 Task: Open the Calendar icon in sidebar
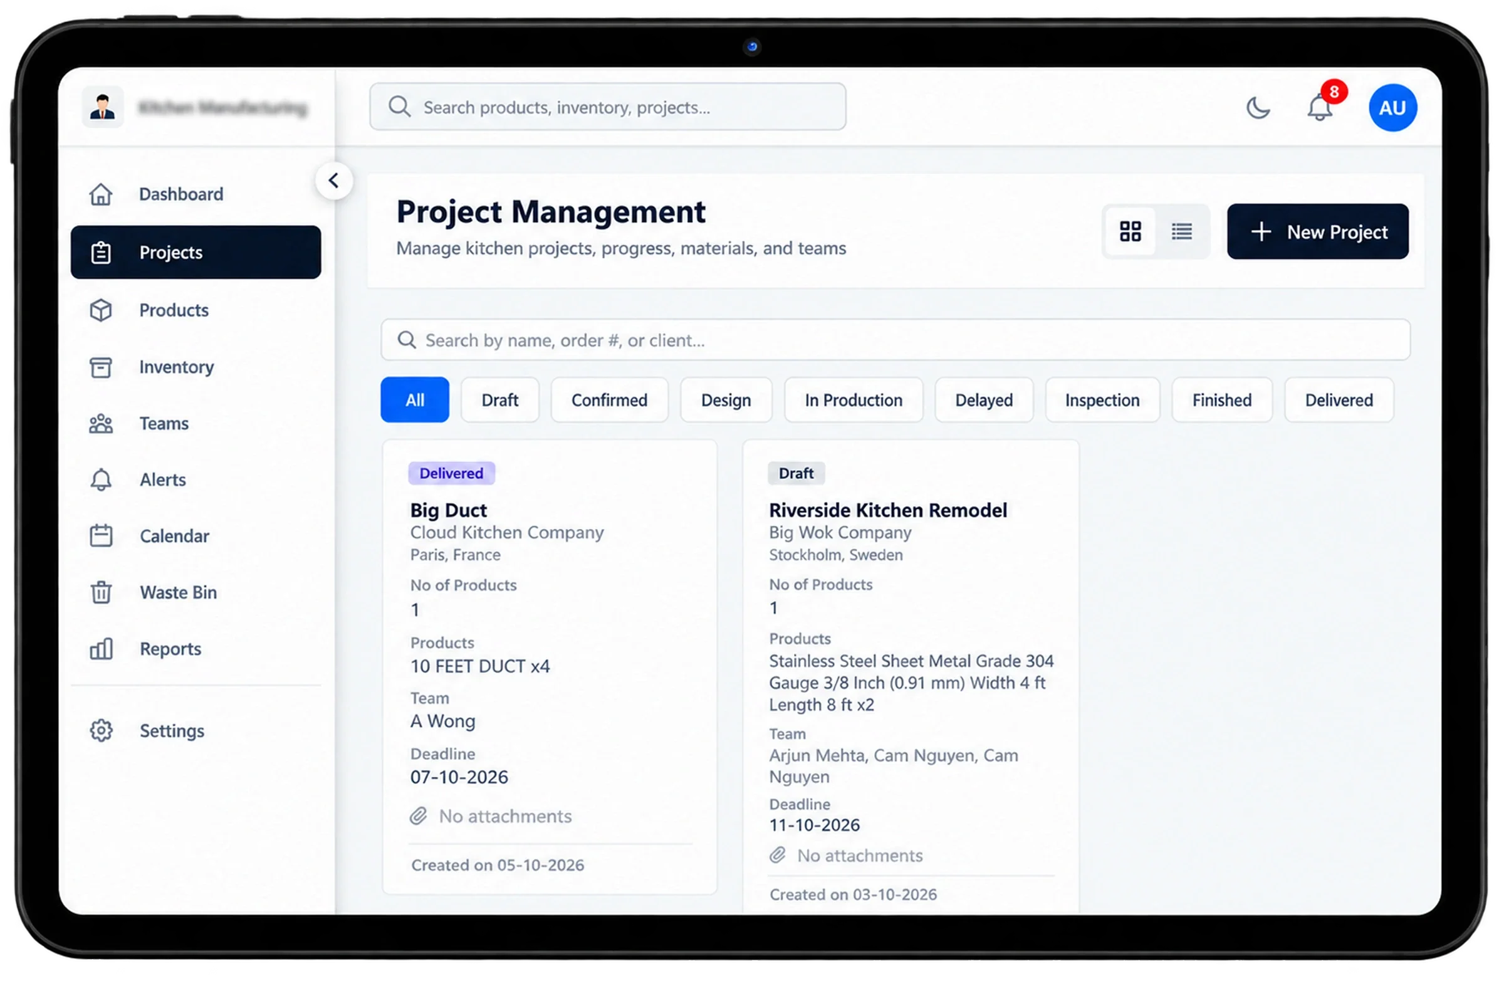tap(100, 536)
